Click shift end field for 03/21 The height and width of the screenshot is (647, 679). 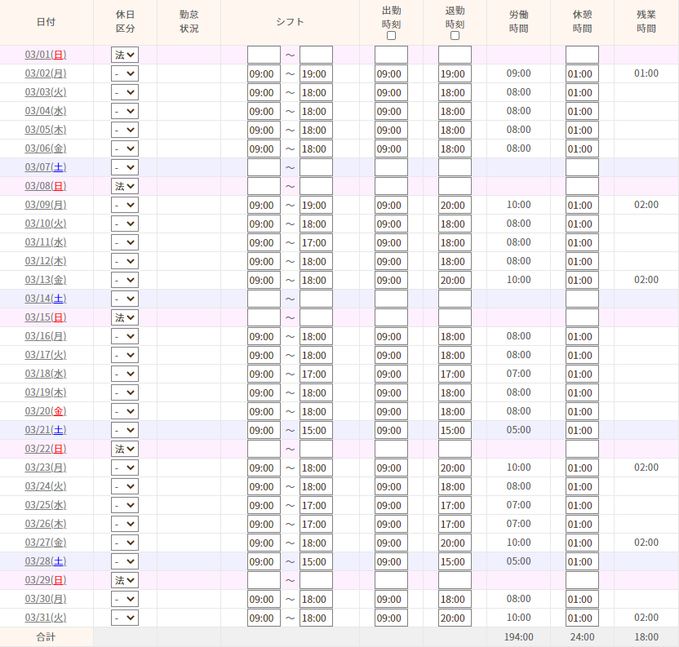pos(316,431)
